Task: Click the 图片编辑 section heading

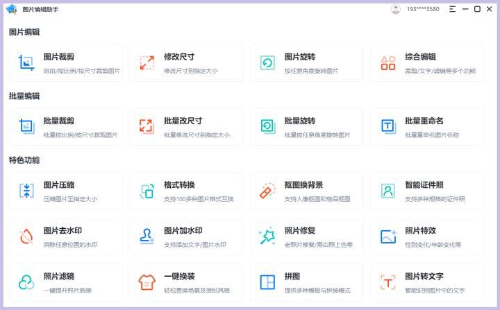Action: pyautogui.click(x=24, y=32)
